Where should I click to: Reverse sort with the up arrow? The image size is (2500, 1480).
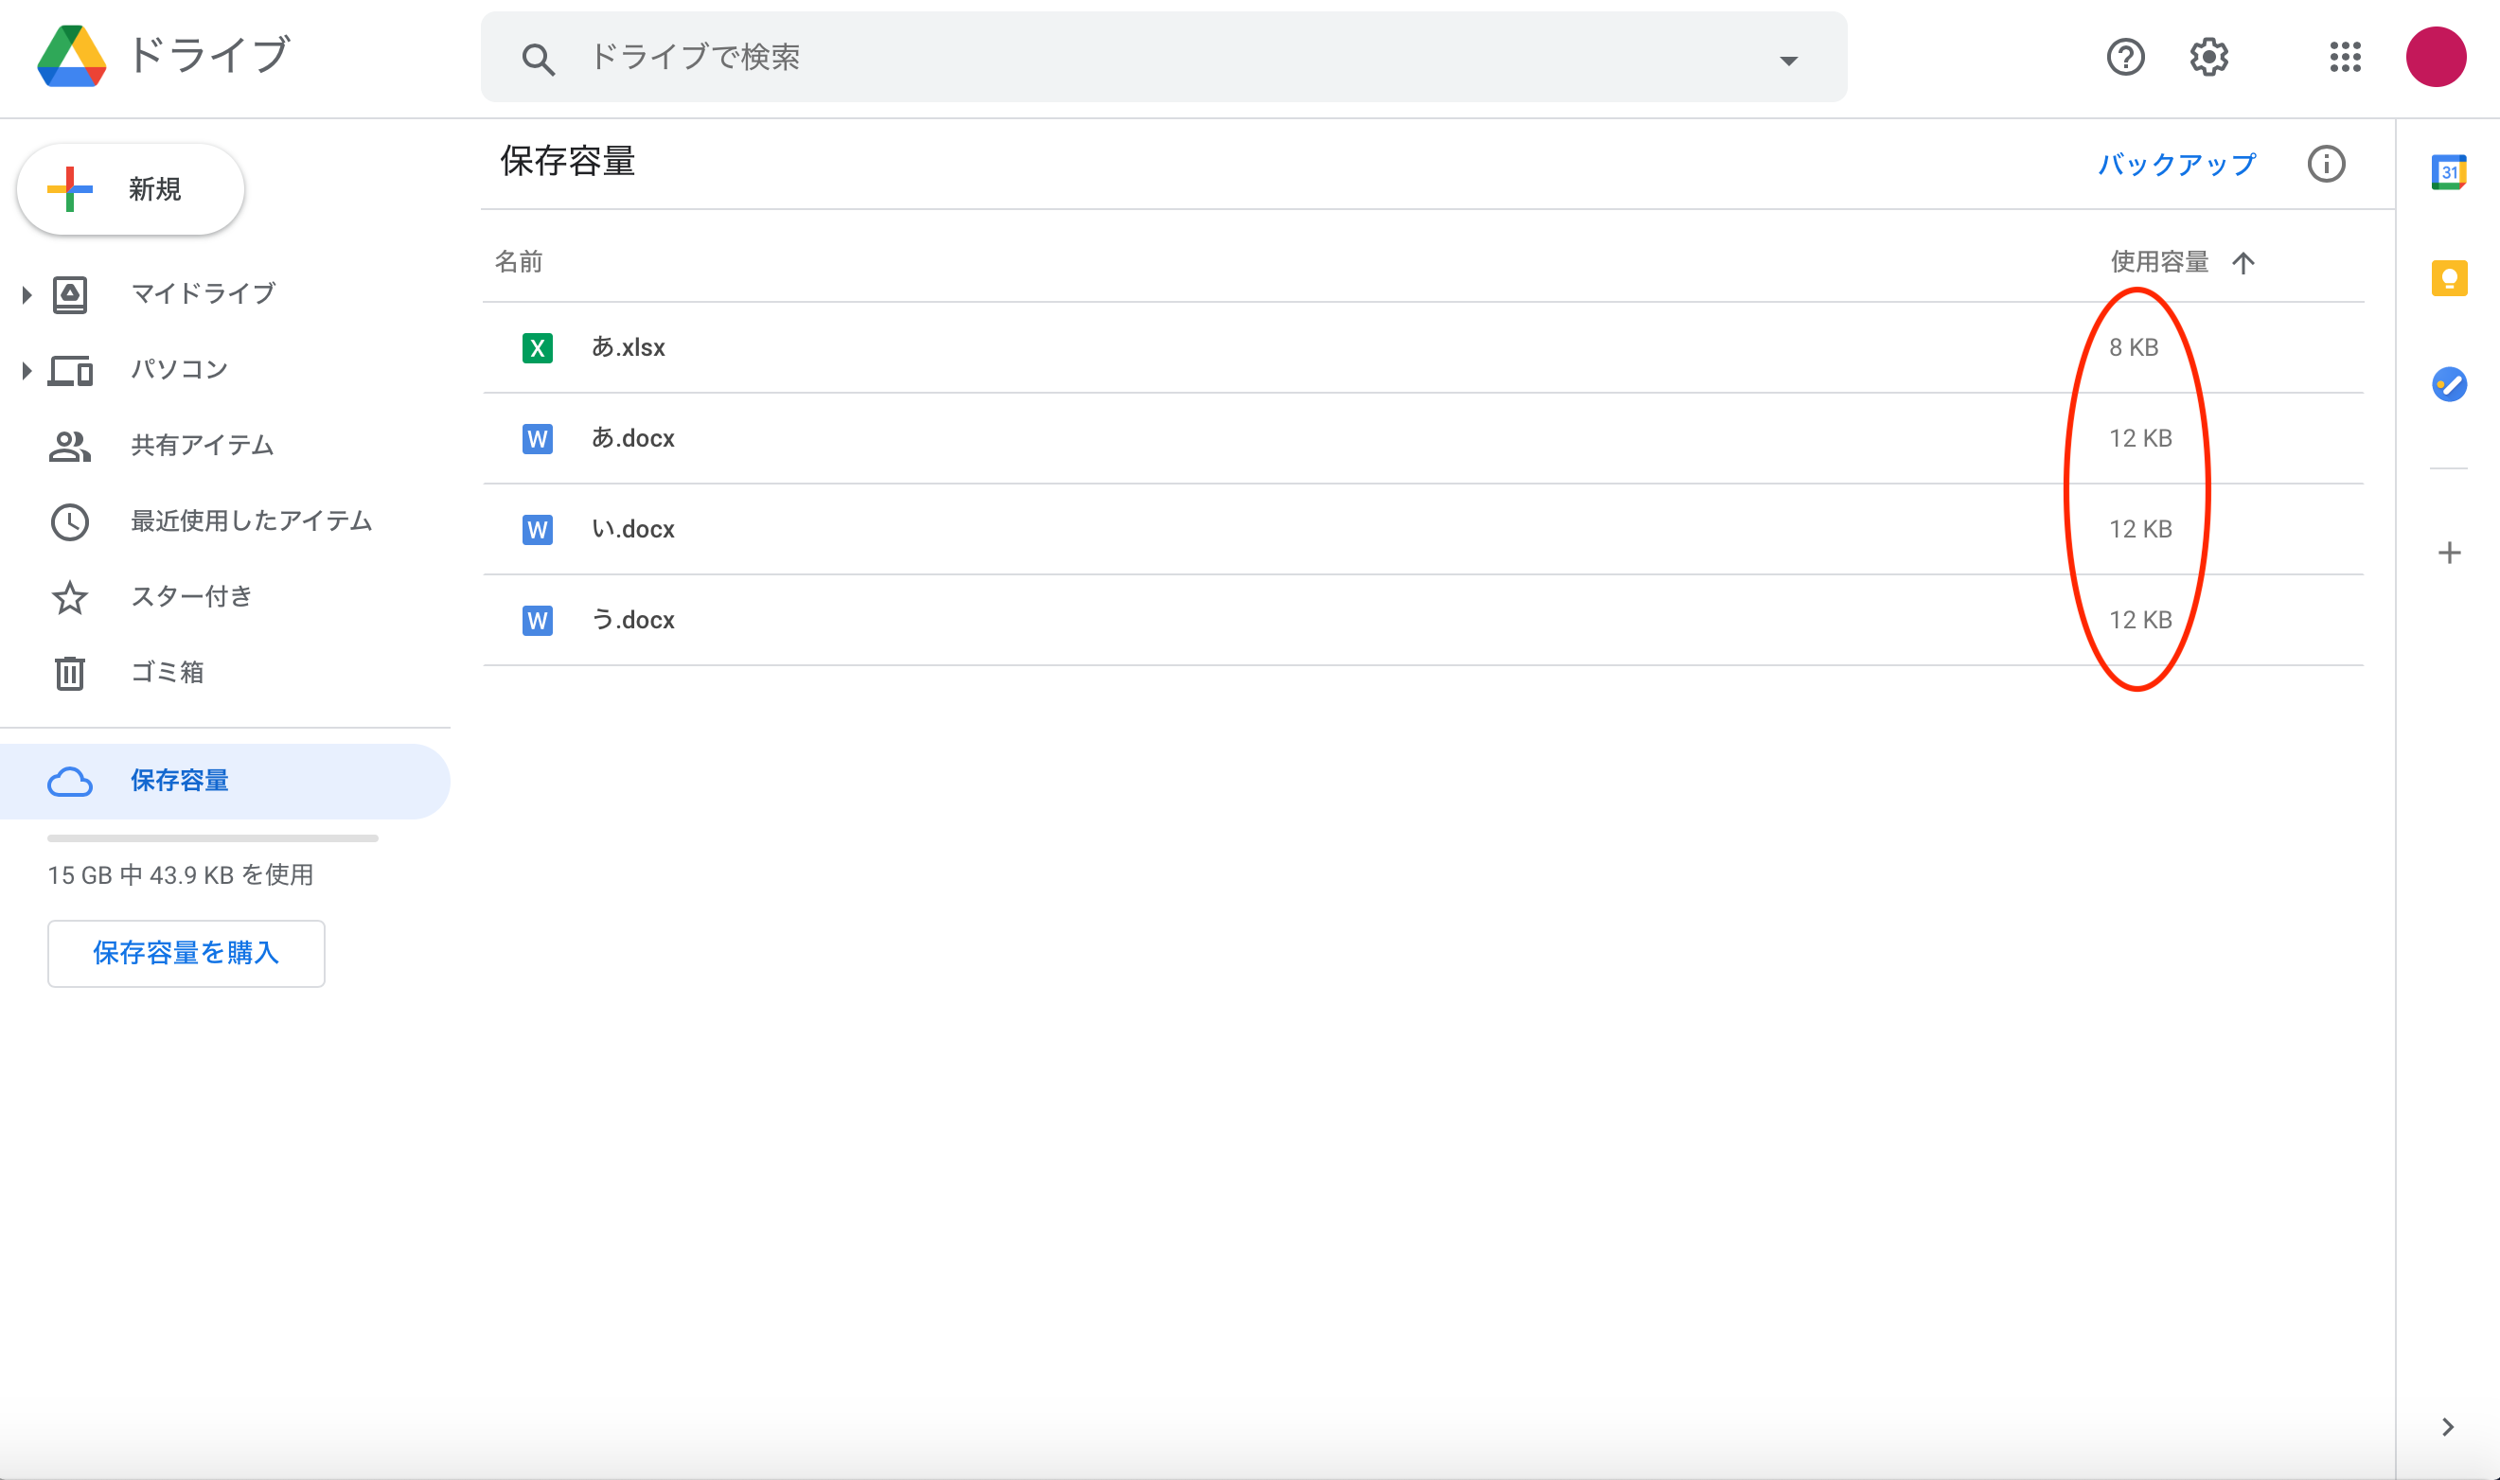(2243, 263)
